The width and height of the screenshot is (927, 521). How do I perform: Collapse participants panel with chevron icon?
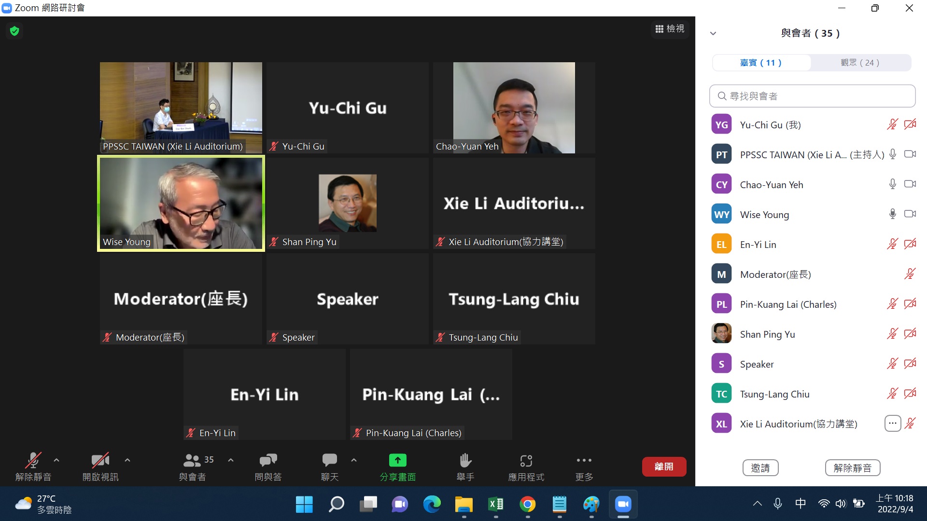(x=713, y=33)
